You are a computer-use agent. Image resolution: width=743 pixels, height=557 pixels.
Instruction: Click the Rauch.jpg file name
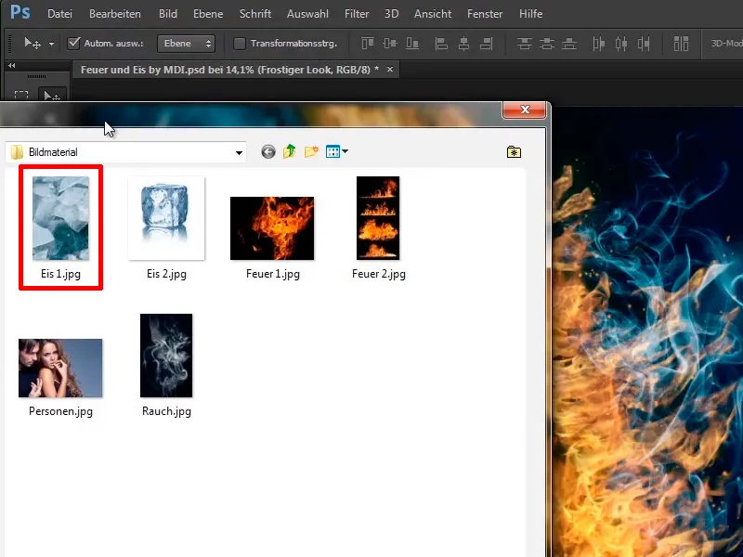coord(166,411)
